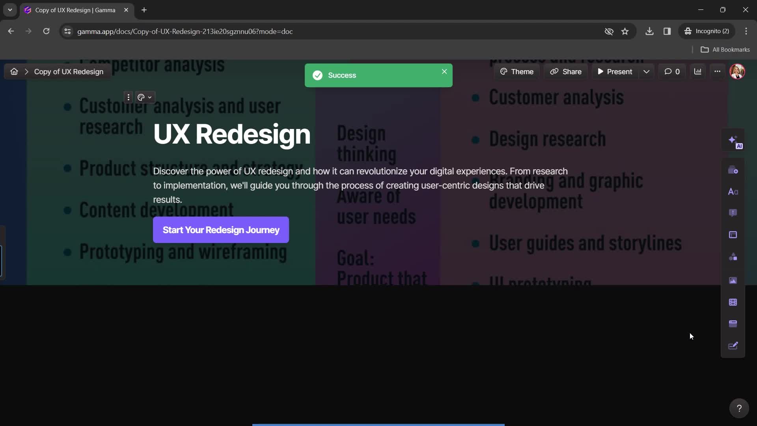Dismiss the Success notification banner

tap(444, 72)
